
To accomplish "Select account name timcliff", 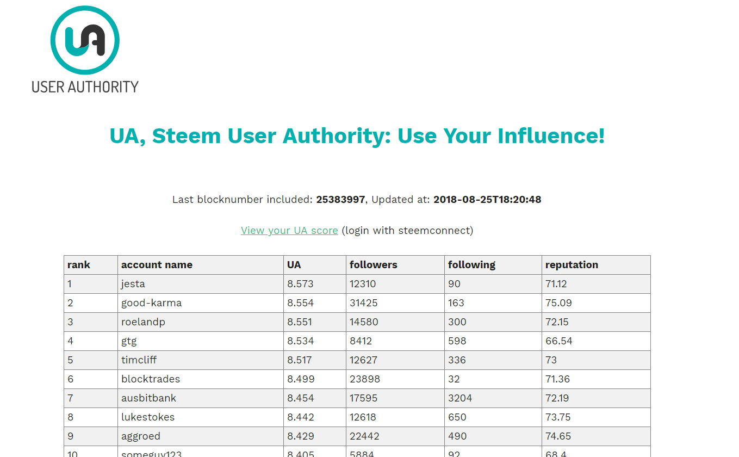I will [139, 360].
